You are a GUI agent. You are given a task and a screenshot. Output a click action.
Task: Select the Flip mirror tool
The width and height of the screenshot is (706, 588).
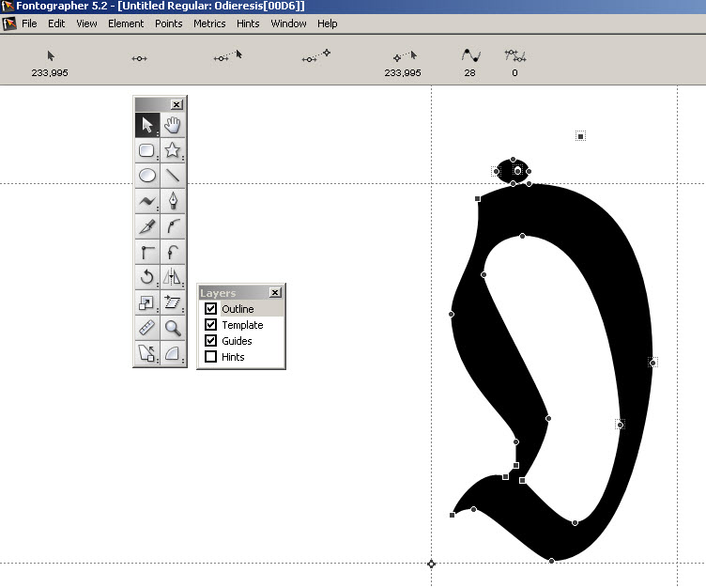click(x=172, y=277)
